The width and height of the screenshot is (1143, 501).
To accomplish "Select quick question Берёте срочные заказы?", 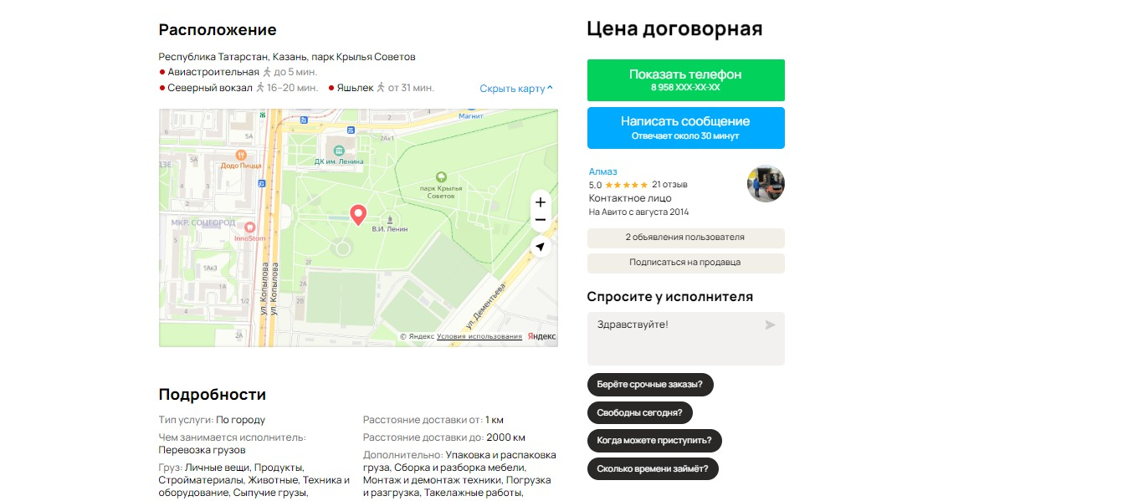I will [650, 385].
